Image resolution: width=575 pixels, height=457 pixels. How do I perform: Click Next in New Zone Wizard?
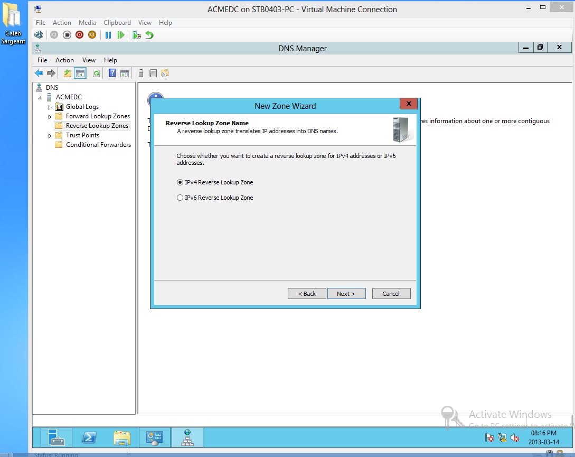346,294
